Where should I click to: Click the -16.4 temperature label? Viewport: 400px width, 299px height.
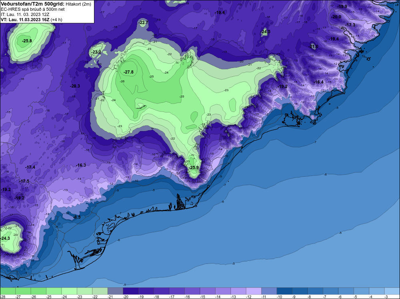click(x=319, y=82)
